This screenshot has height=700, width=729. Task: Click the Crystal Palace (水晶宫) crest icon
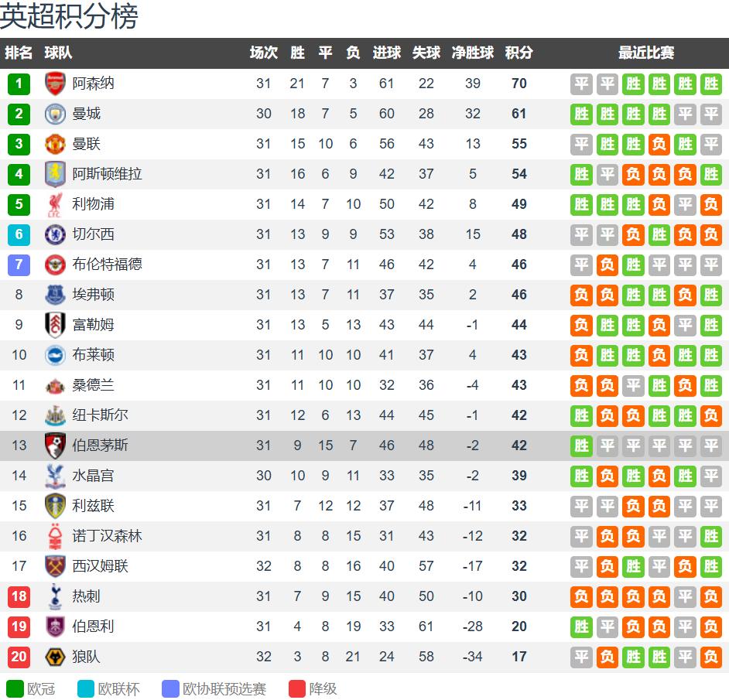(55, 476)
